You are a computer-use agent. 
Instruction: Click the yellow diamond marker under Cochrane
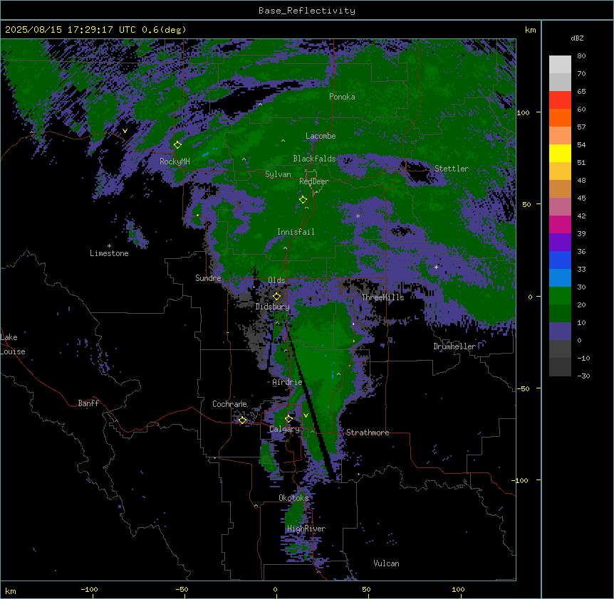pos(242,420)
